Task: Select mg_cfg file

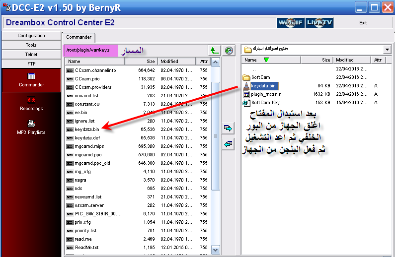Action: (x=82, y=172)
